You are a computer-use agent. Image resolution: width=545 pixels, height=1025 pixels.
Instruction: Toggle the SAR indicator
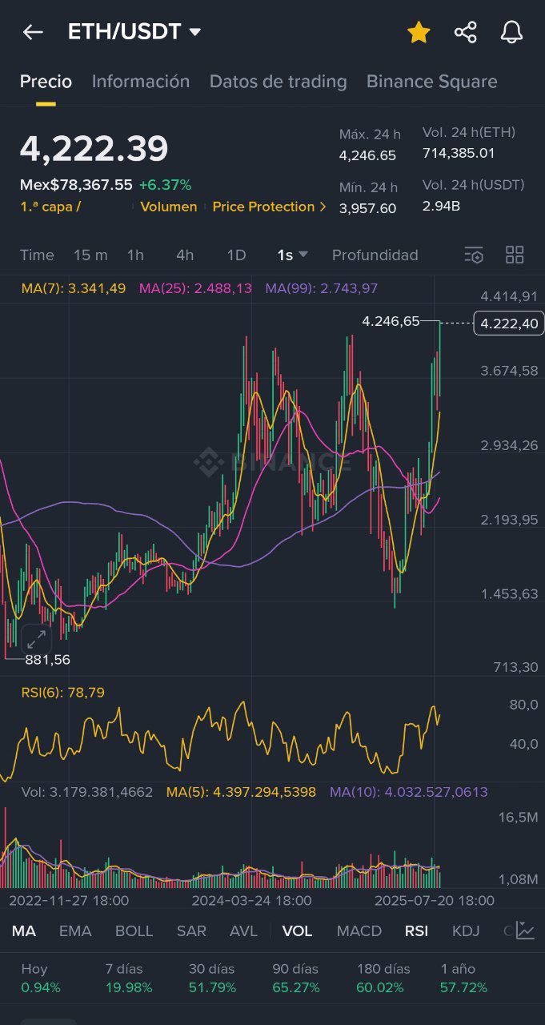(191, 931)
